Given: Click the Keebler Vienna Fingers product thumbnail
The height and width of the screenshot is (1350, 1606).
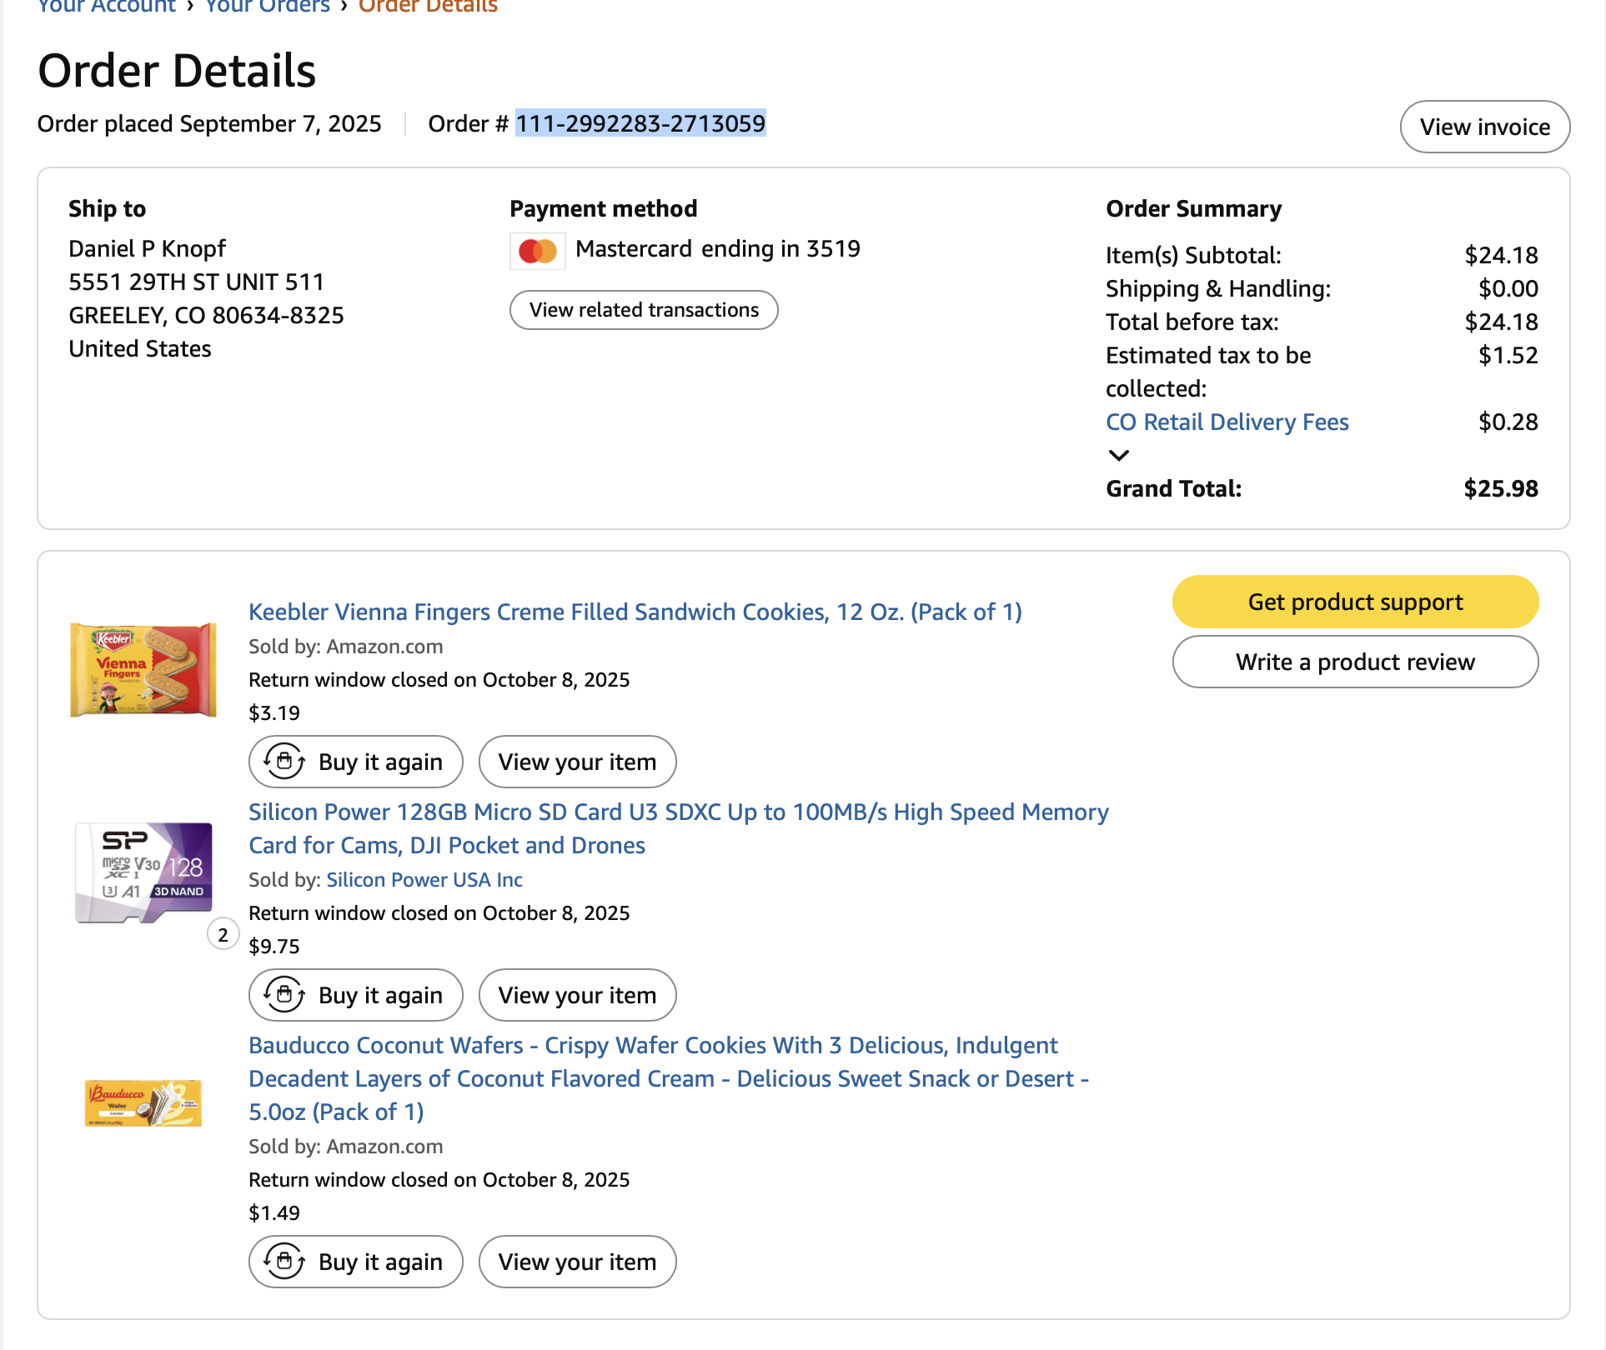Looking at the screenshot, I should [143, 669].
